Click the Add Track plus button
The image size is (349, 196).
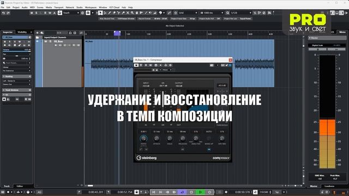[38, 33]
